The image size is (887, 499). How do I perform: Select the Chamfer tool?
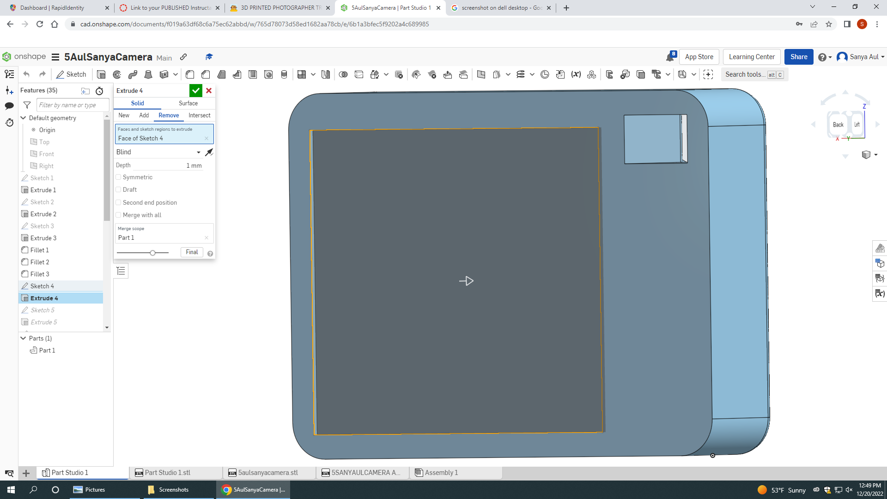(206, 74)
